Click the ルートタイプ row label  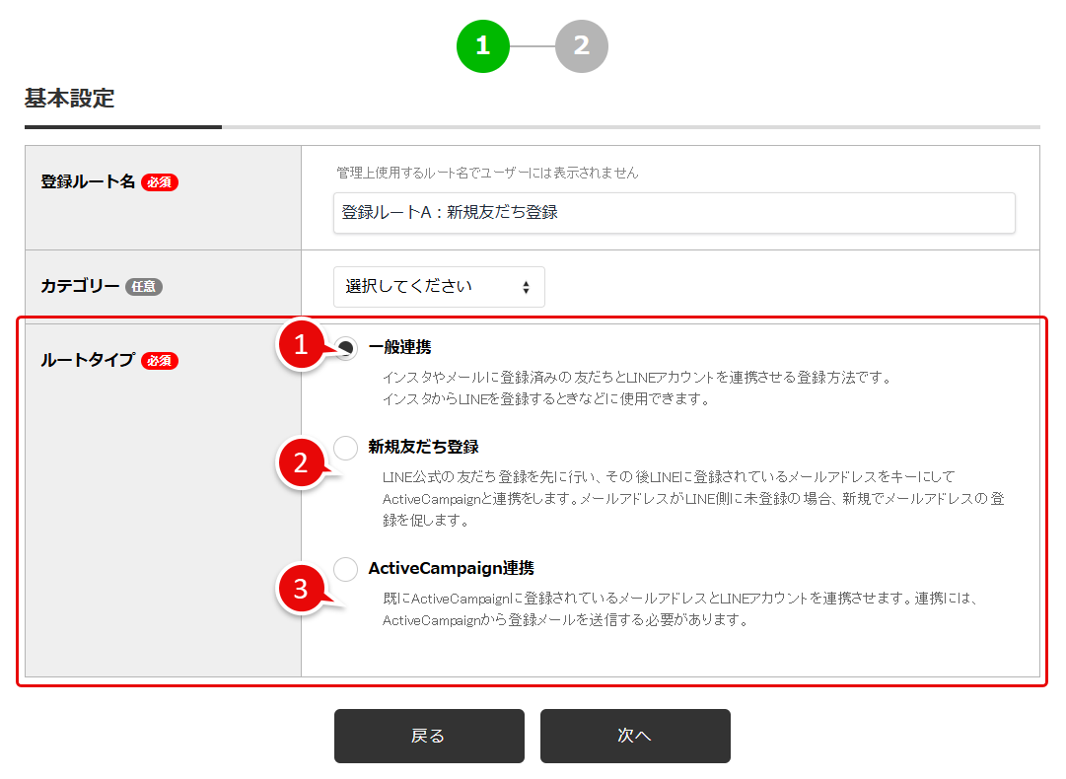click(x=88, y=361)
